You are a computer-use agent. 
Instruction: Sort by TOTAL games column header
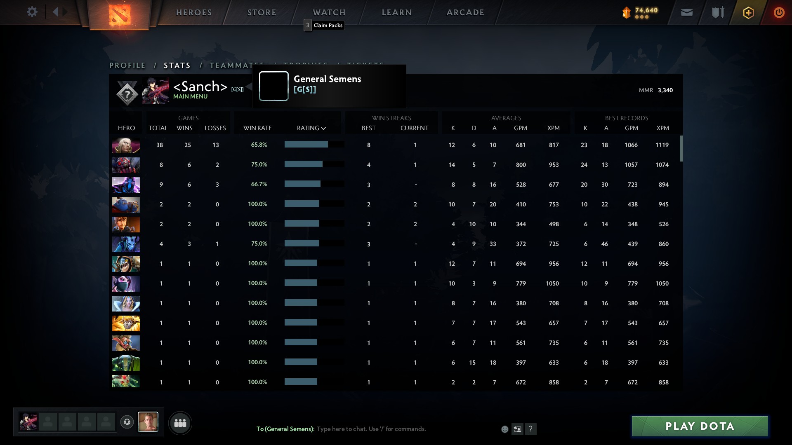point(158,128)
